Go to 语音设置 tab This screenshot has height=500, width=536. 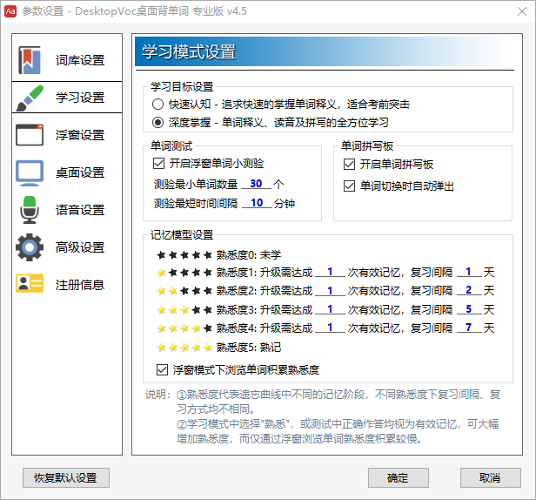coord(67,210)
